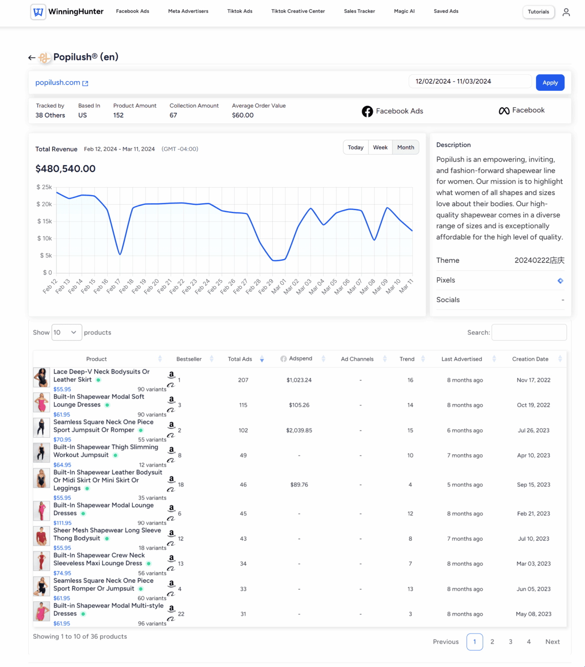Sort by the Creation Date column arrows
Viewport: 585px width, 667px height.
[x=560, y=359]
